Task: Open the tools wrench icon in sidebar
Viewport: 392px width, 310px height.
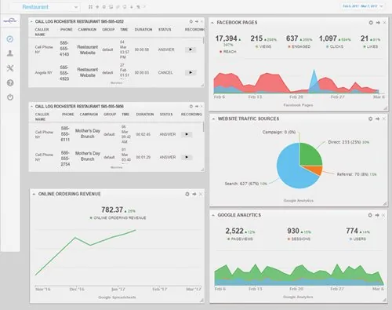Action: [x=10, y=68]
